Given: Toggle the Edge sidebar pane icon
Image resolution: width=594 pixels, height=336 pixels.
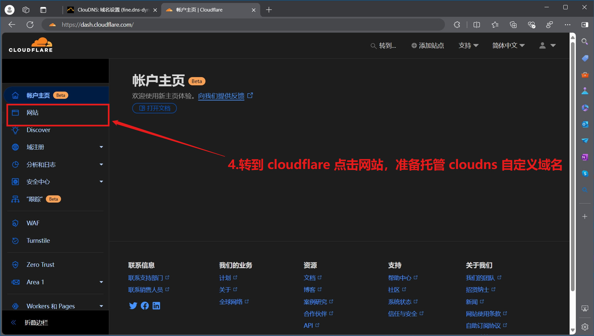Looking at the screenshot, I should pyautogui.click(x=585, y=25).
